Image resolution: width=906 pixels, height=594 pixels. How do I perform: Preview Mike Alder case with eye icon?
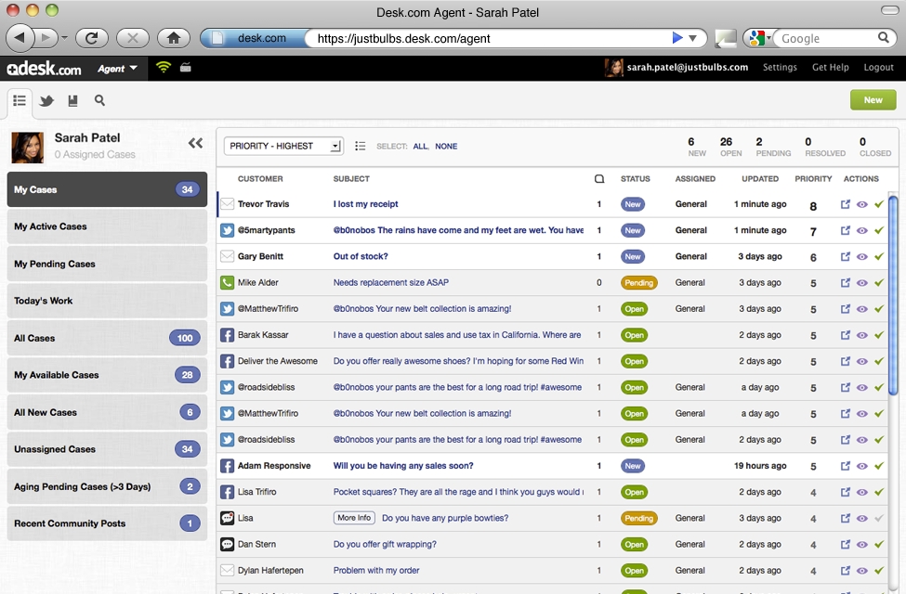[862, 283]
